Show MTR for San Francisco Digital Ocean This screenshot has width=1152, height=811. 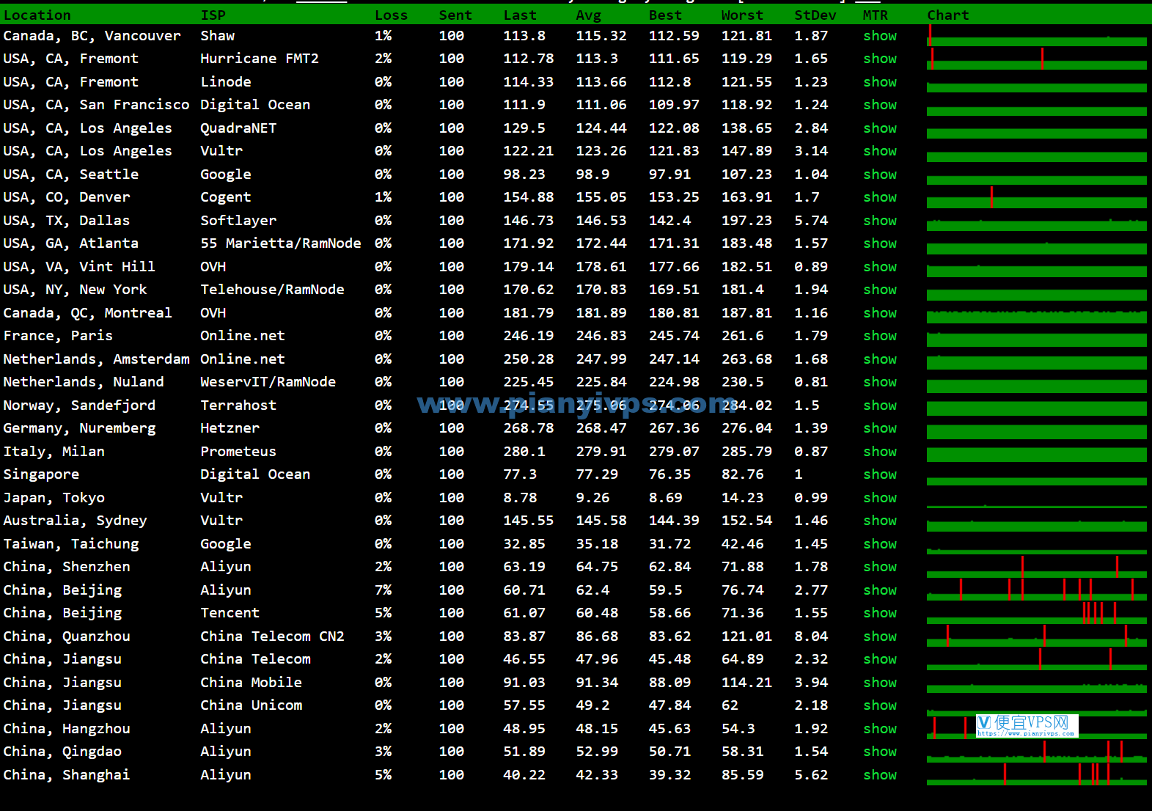[880, 105]
